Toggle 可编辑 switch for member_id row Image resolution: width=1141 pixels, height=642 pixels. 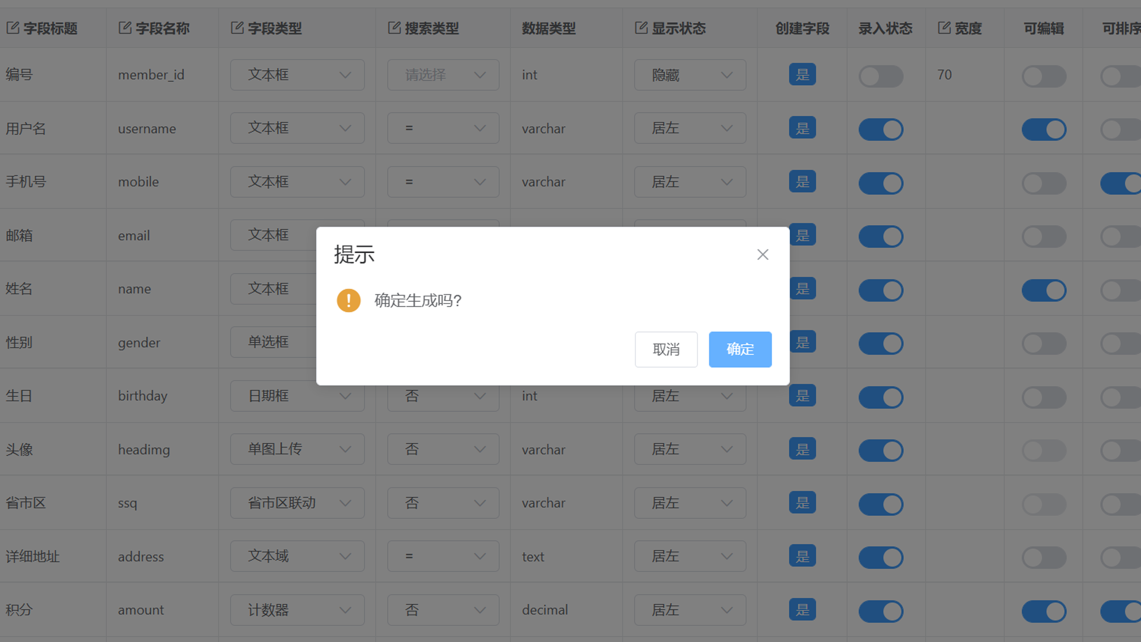[x=1044, y=76]
